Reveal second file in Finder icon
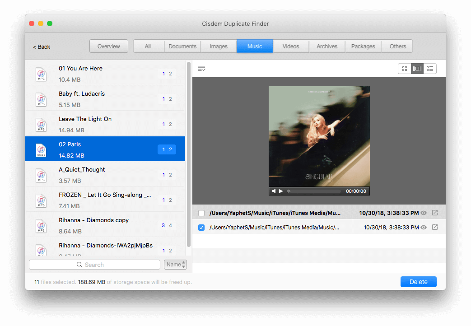 [x=435, y=227]
